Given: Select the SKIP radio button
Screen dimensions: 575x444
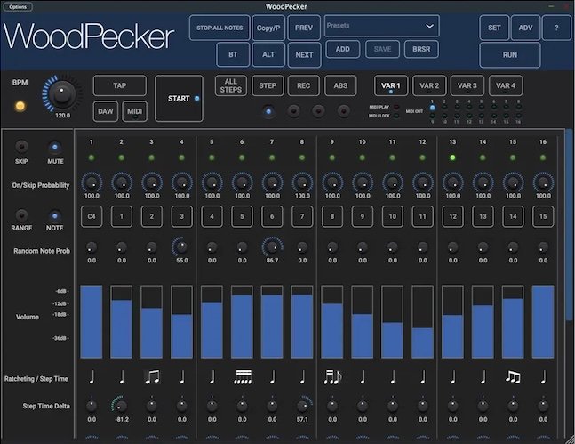Looking at the screenshot, I should [21, 147].
